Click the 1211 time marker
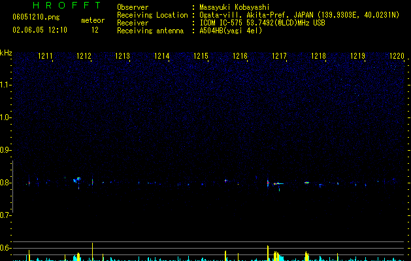 pyautogui.click(x=45, y=56)
